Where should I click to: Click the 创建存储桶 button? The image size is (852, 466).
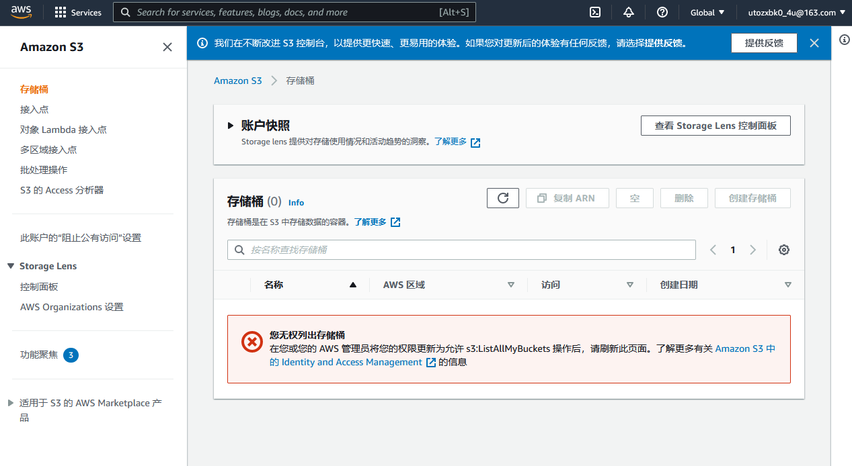[752, 198]
